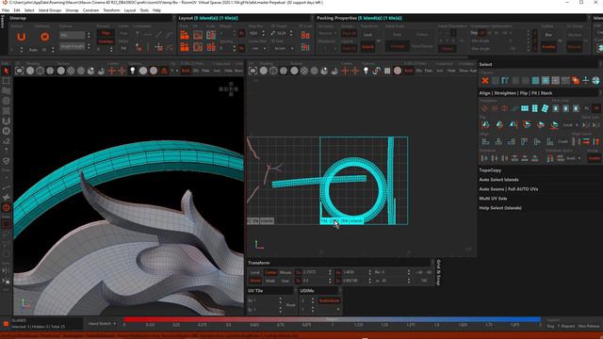Viewport: 603px width, 339px height.
Task: Toggle the Overlaps prevent option
Action: 106,41
